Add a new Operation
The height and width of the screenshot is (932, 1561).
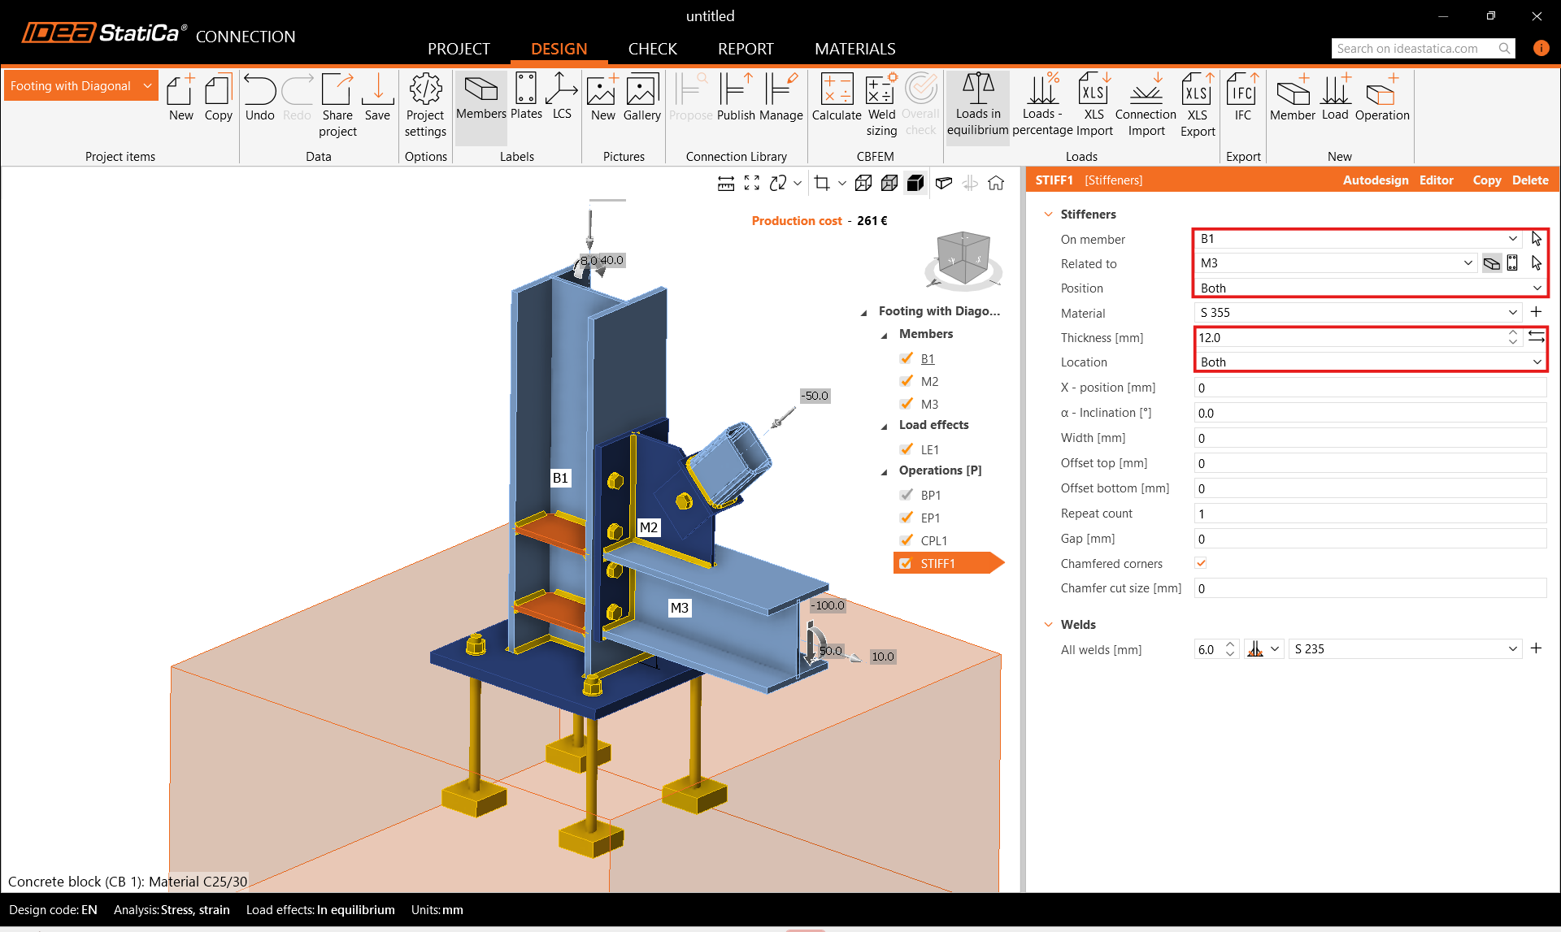coord(1382,98)
